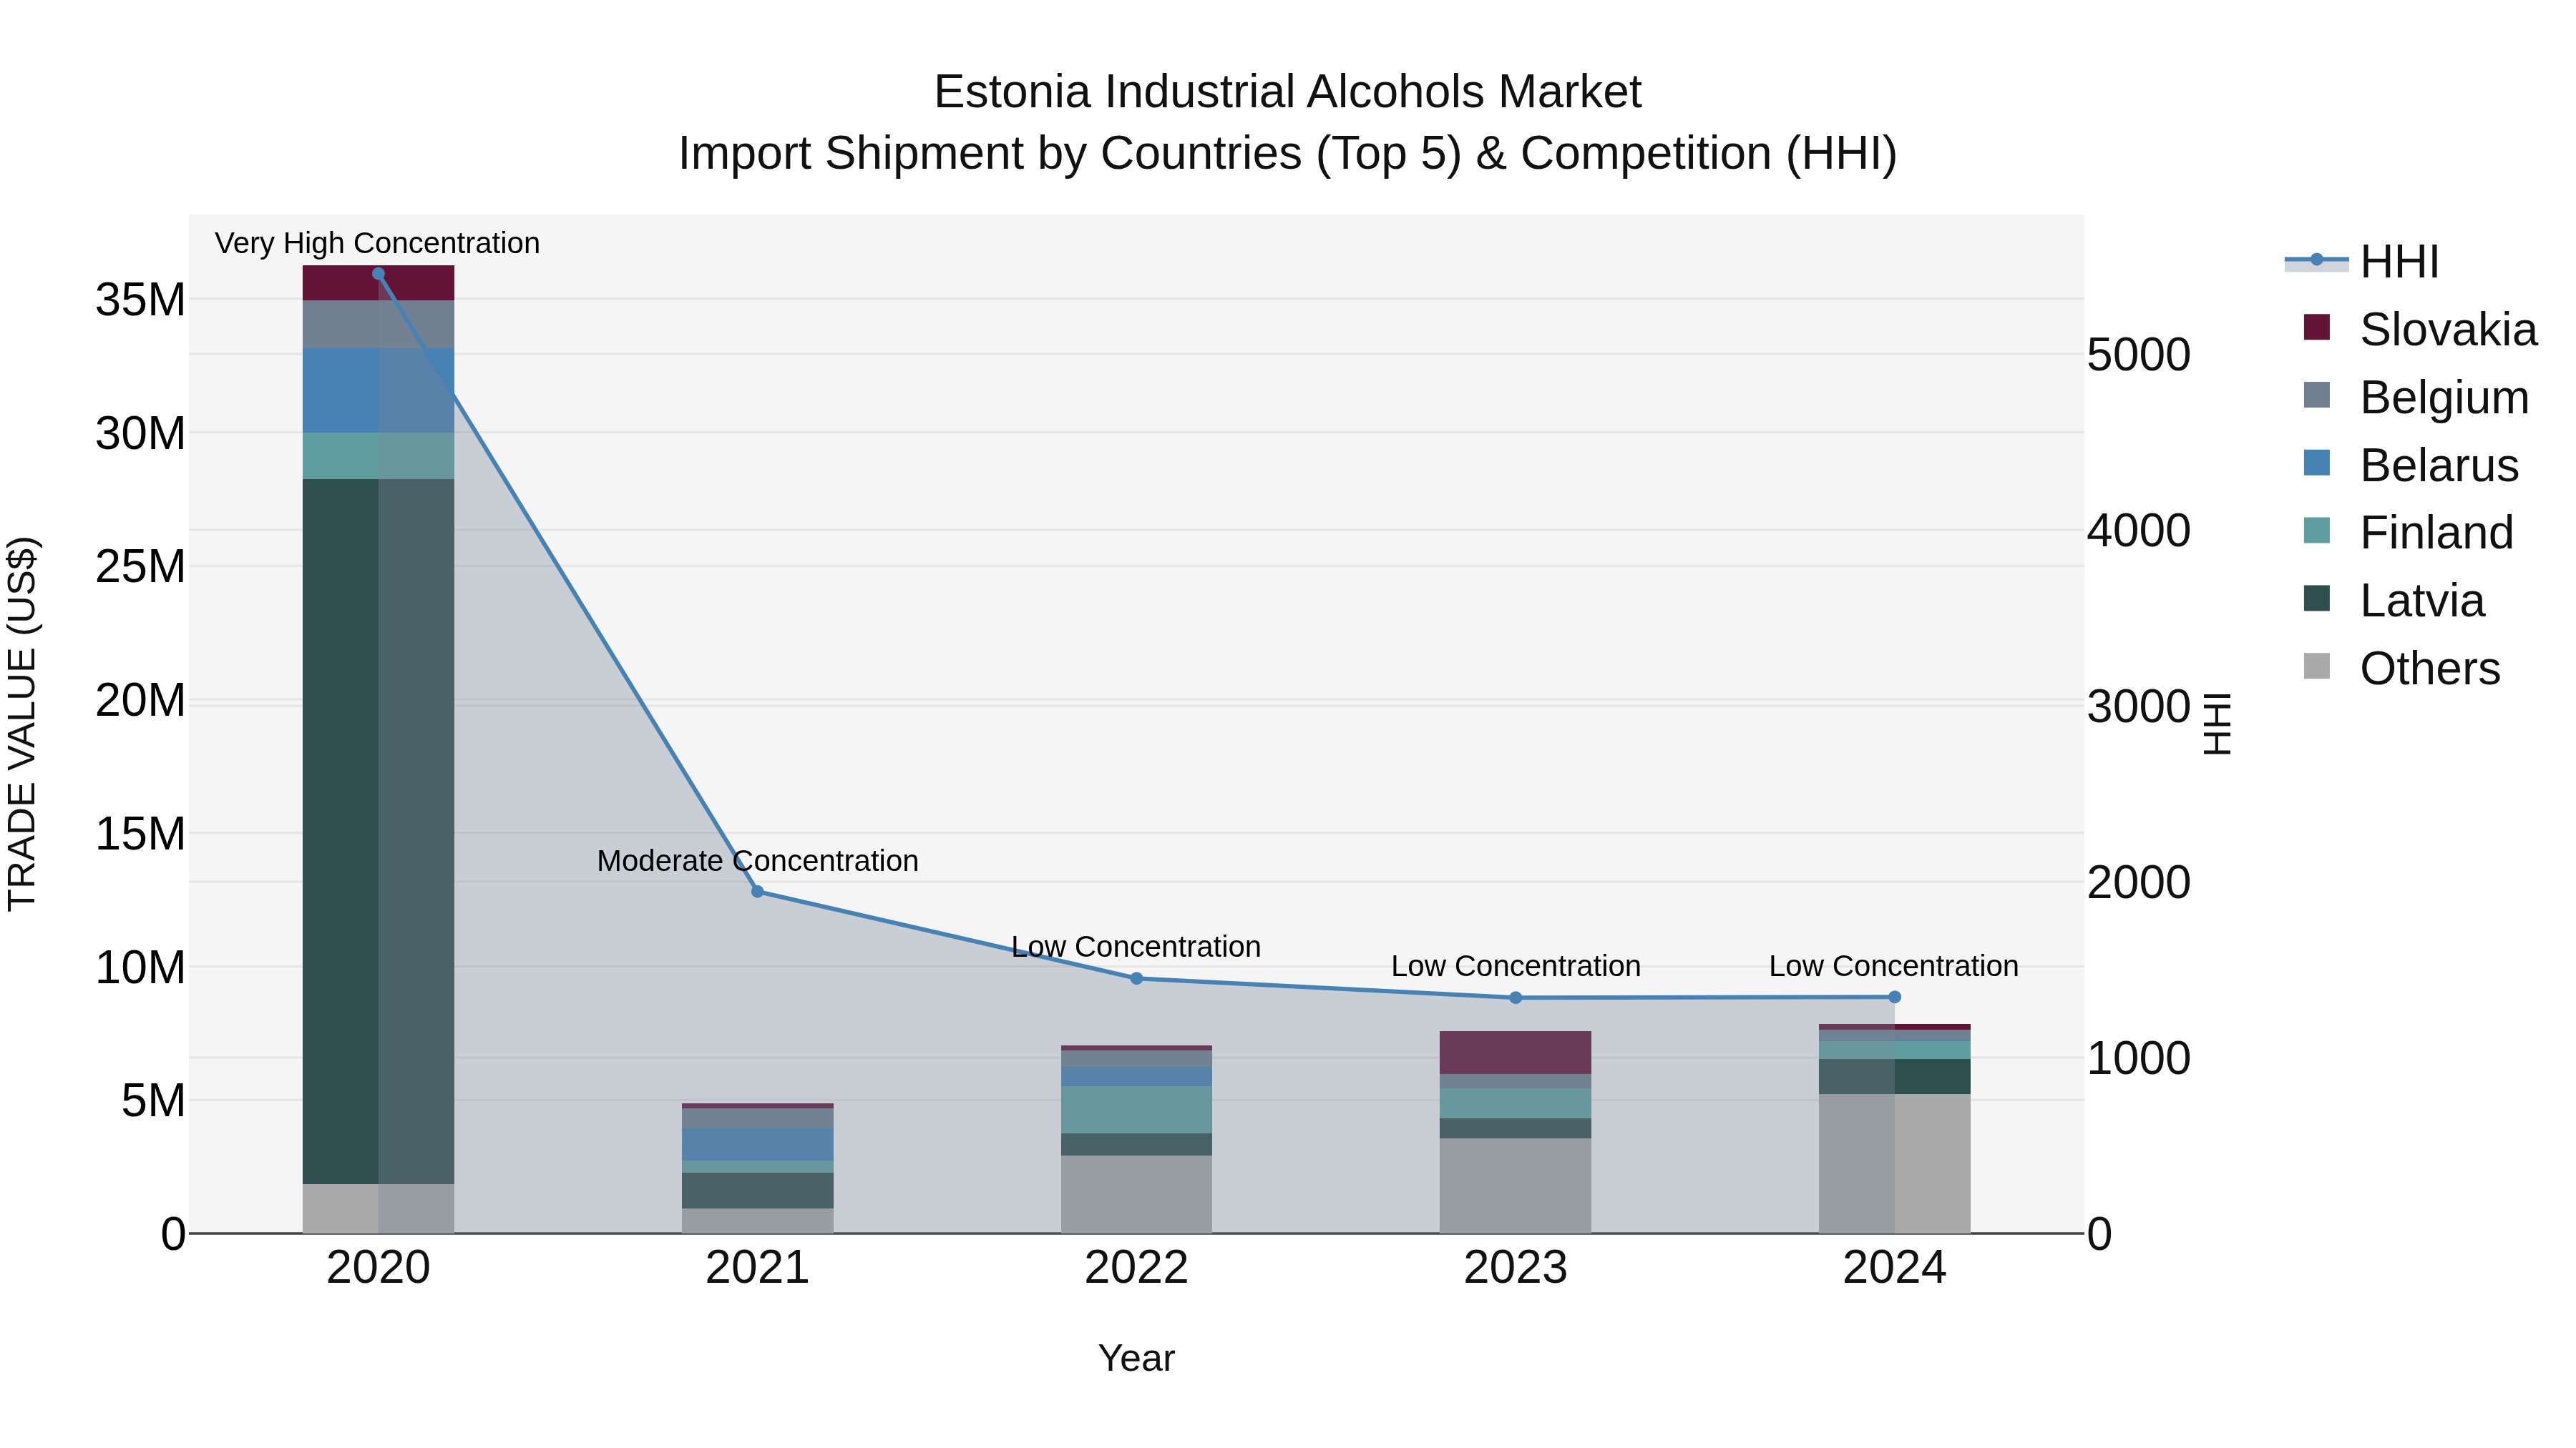The width and height of the screenshot is (2576, 1448).
Task: Click the 2020 Latvia bar segment
Action: tap(378, 832)
